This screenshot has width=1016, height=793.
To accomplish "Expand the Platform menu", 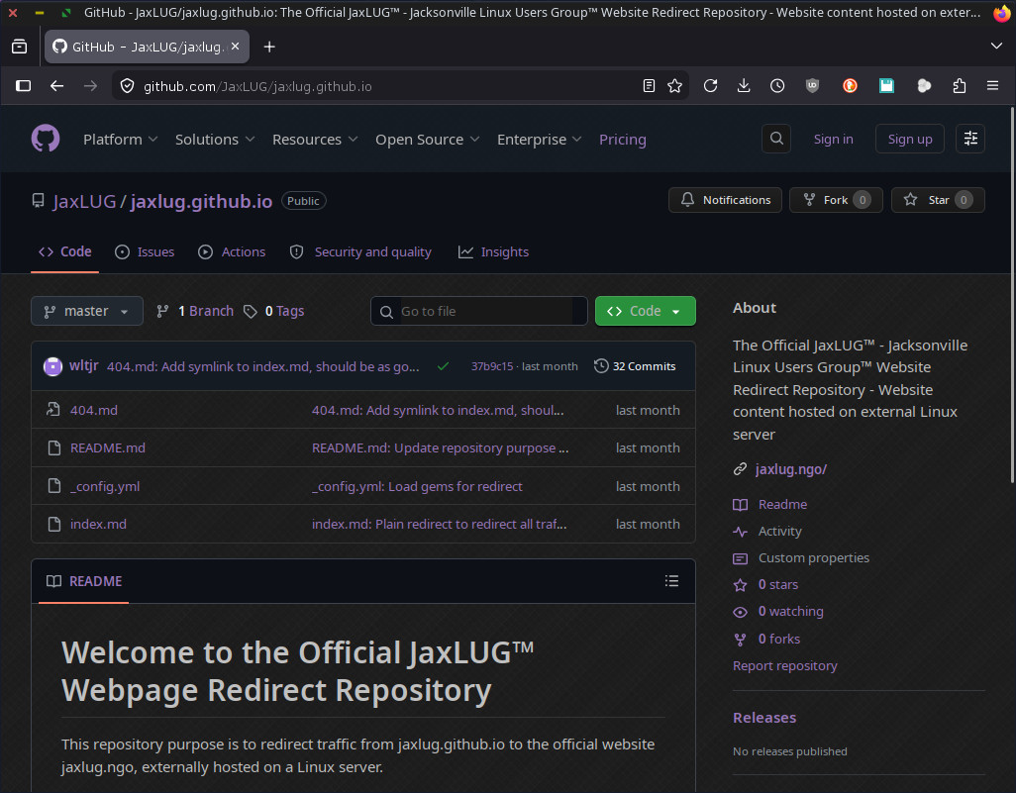I will point(121,140).
